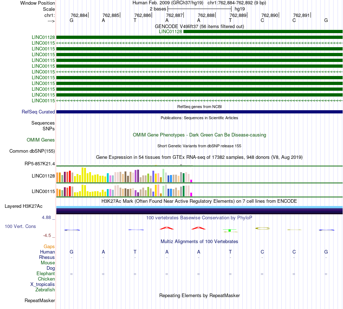Click the RepeatMasker track label
Screen dimensions: 343x309
[x=40, y=300]
